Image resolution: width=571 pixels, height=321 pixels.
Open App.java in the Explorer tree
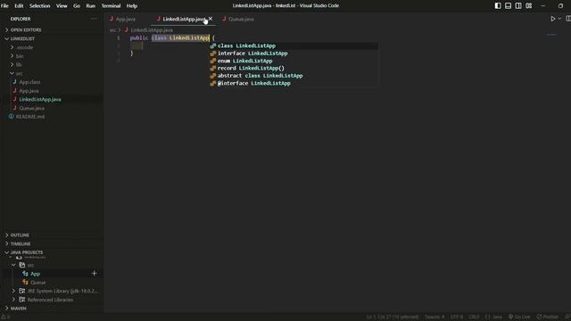pos(29,91)
